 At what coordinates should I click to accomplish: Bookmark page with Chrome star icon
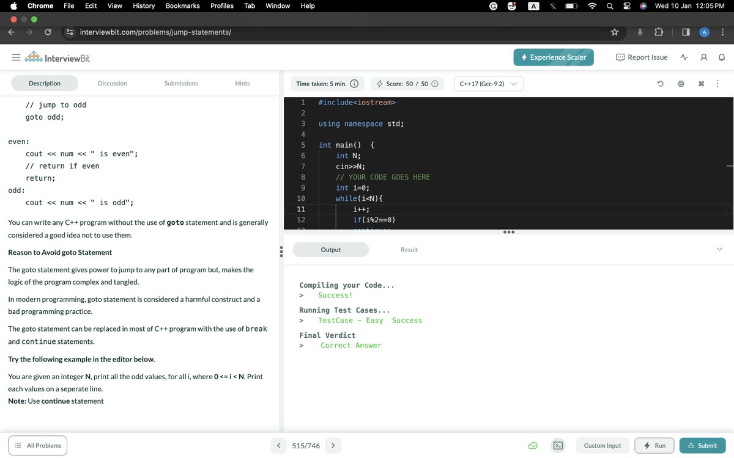click(615, 32)
